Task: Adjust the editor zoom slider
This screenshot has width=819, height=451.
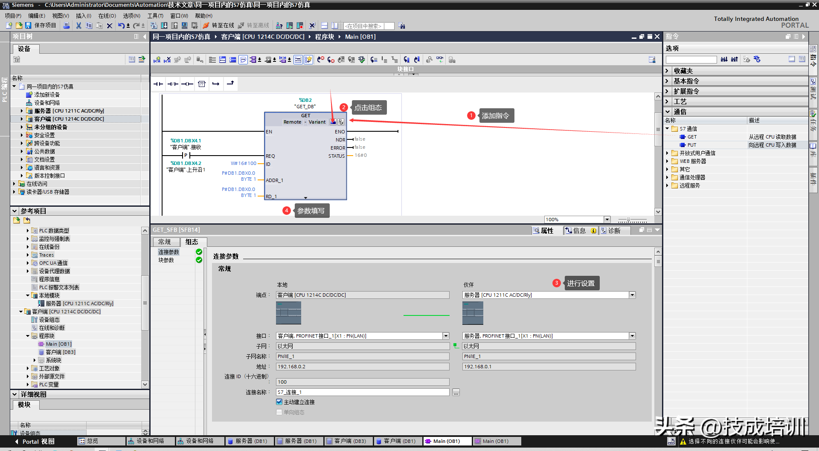Action: point(628,220)
